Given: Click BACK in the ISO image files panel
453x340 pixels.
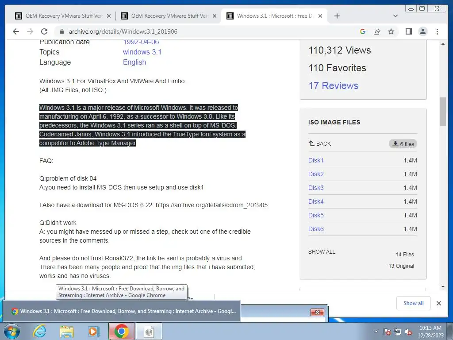Looking at the screenshot, I should click(320, 144).
